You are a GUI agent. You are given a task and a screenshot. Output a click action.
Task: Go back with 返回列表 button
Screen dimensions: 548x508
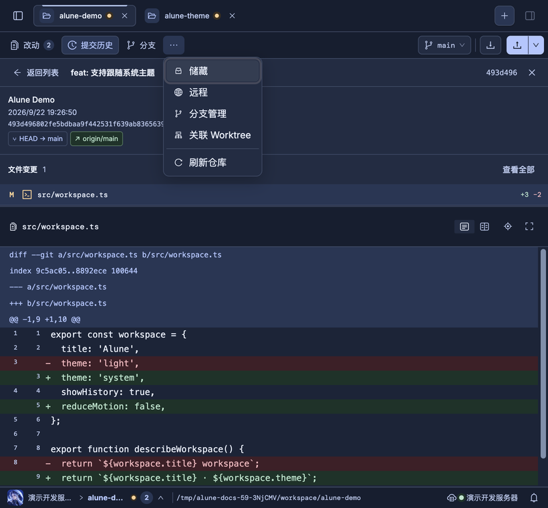click(x=36, y=73)
